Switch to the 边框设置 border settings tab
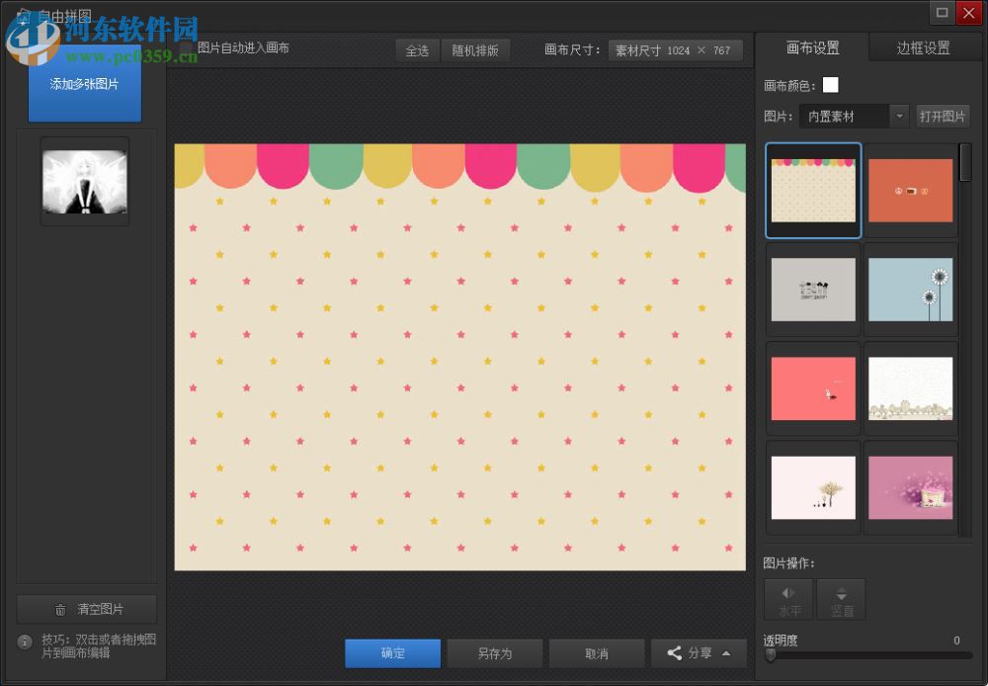Image resolution: width=988 pixels, height=686 pixels. (x=924, y=46)
